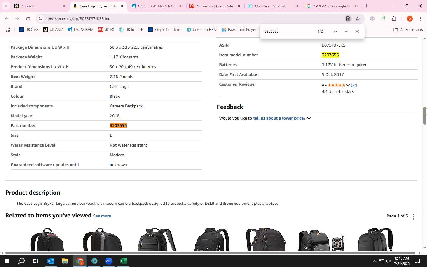Open related items three-dot options menu
The width and height of the screenshot is (427, 267).
pyautogui.click(x=414, y=217)
